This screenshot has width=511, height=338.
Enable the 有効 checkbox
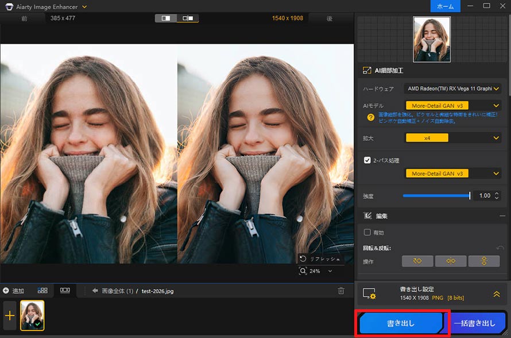367,232
